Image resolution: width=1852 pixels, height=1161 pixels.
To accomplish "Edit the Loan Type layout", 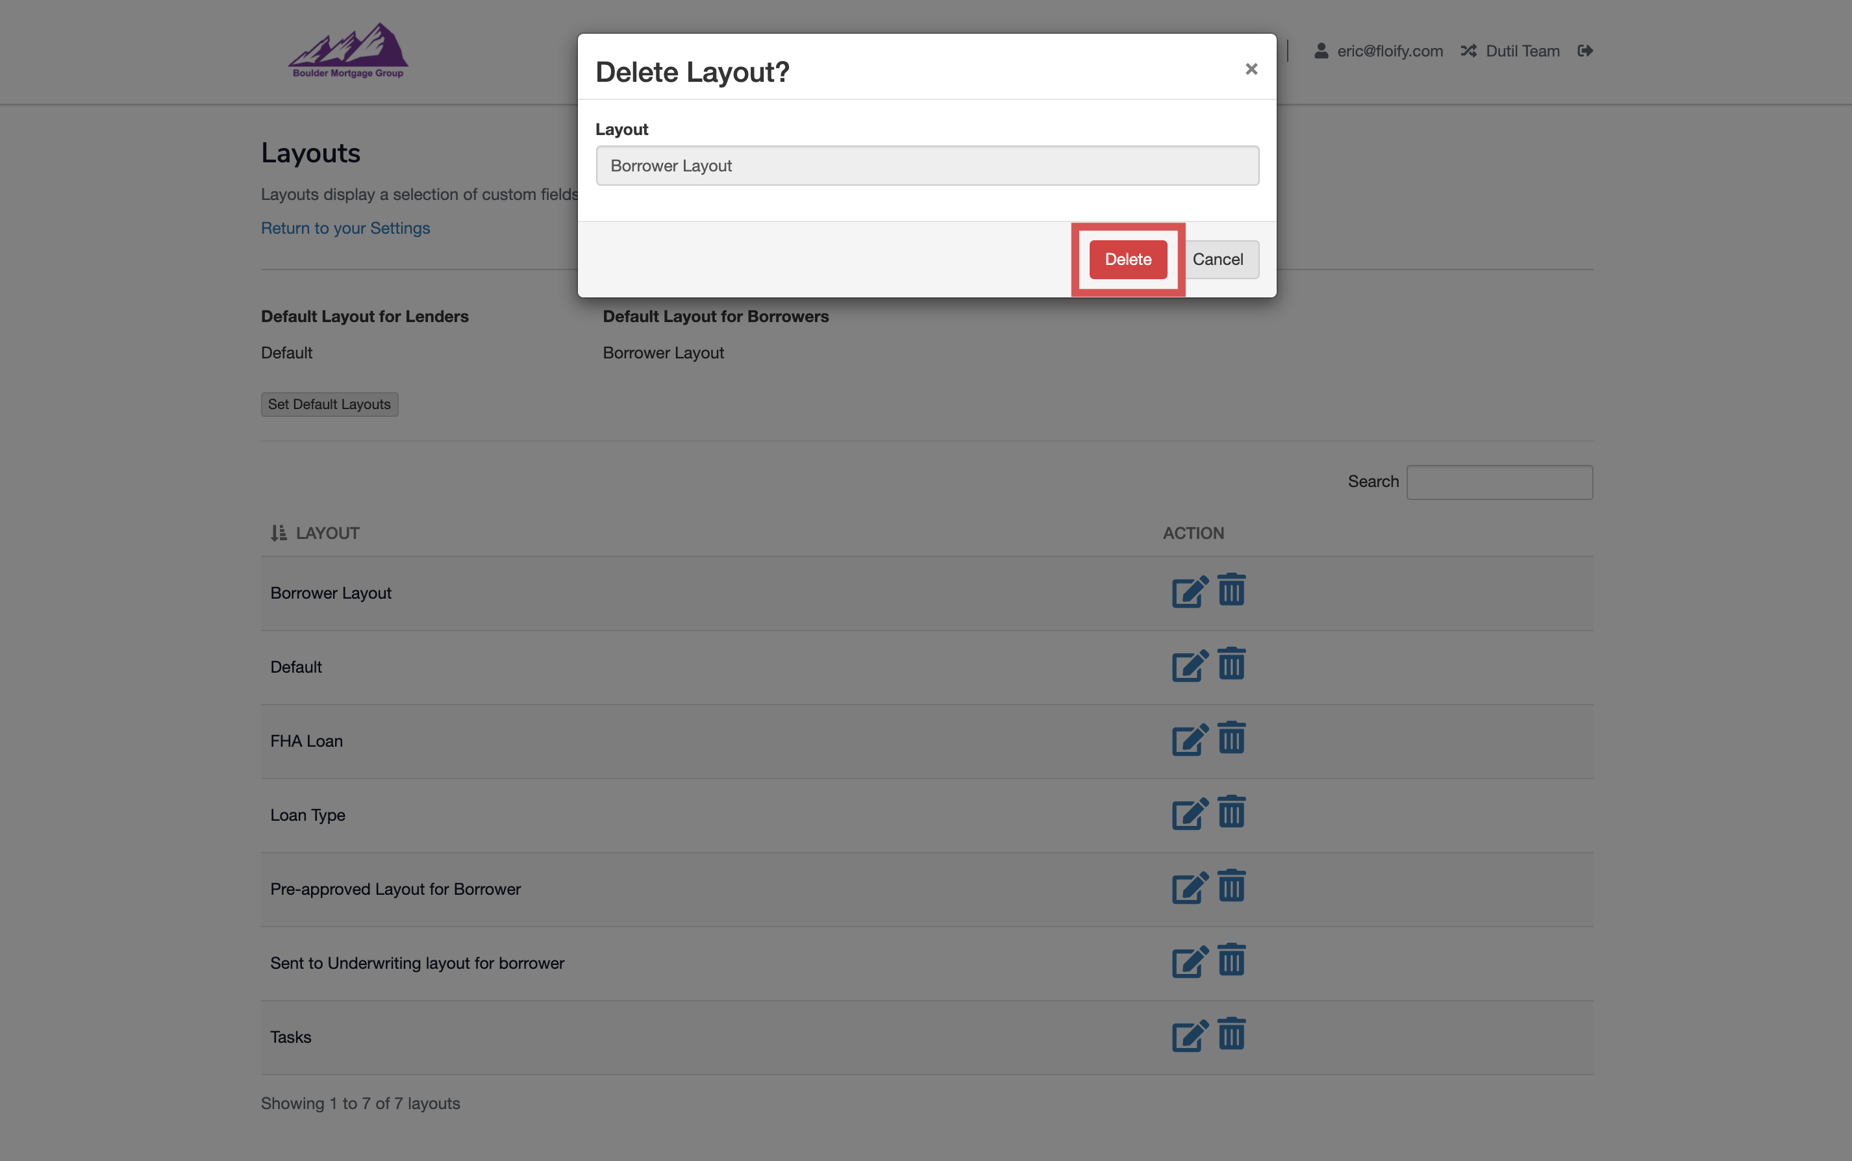I will click(x=1190, y=814).
